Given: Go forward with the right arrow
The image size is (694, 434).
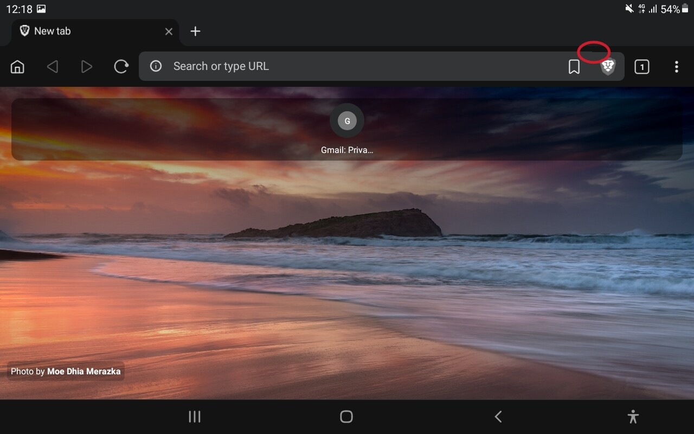Looking at the screenshot, I should pos(87,67).
